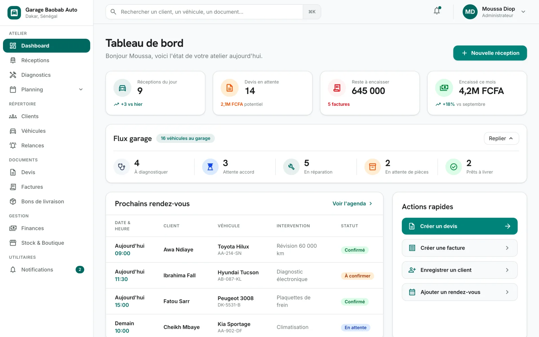The width and height of the screenshot is (539, 337).
Task: Click the stethoscope icon for À diagnostiquer
Action: tap(122, 167)
